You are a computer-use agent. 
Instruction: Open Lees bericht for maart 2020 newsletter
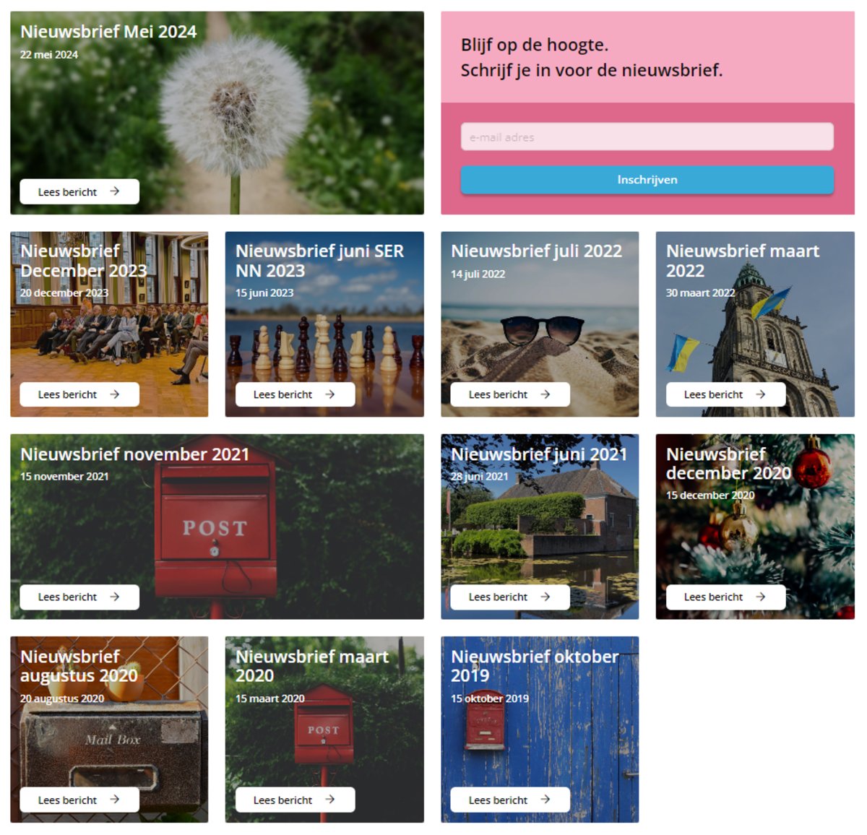click(295, 800)
